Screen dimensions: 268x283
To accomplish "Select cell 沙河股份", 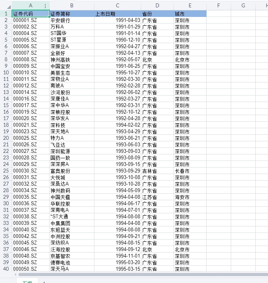I will click(72, 92).
